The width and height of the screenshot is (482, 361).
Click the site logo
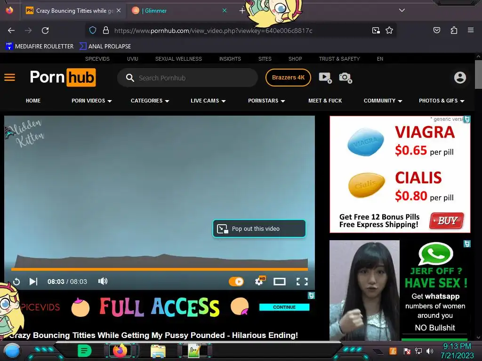[x=63, y=78]
